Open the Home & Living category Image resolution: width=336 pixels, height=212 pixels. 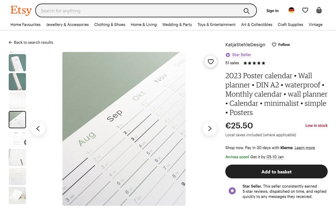[143, 25]
